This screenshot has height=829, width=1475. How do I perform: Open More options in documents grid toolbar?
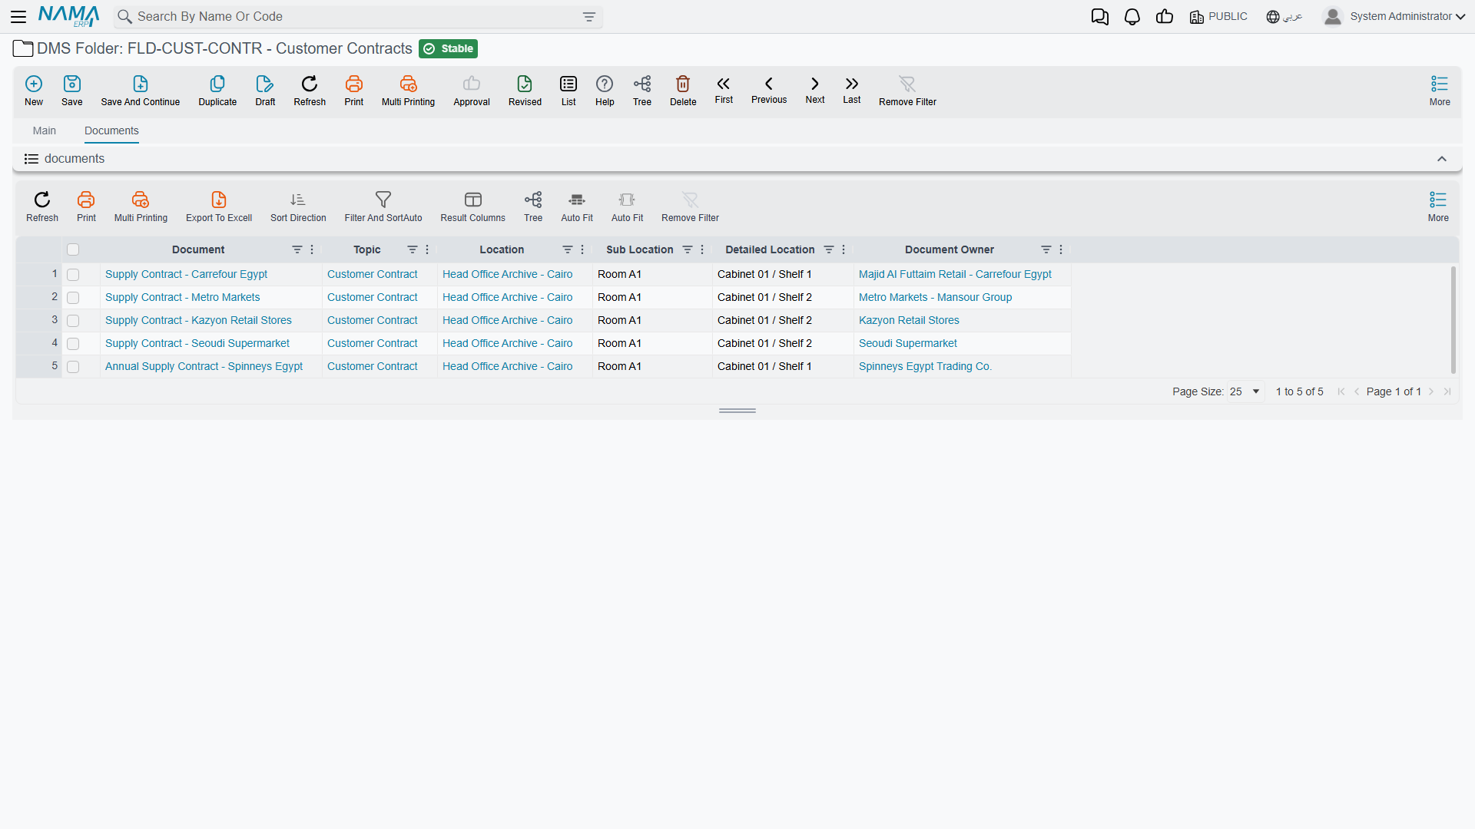click(x=1438, y=206)
